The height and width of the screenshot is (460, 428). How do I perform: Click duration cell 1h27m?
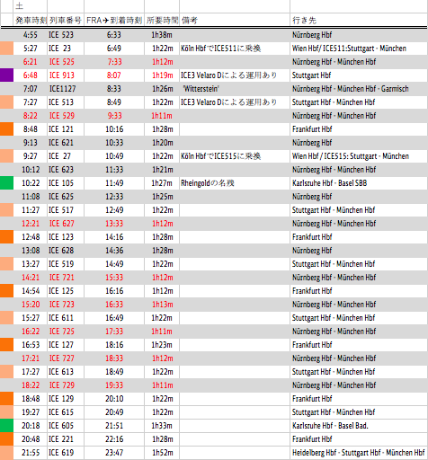click(162, 183)
